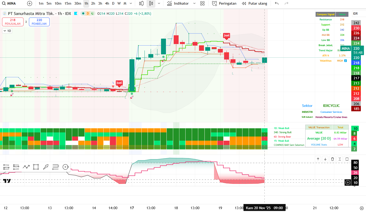Screen dimensions: 366x212
Task: Open the more timeframes dropdown arrow
Action: tap(131, 3)
